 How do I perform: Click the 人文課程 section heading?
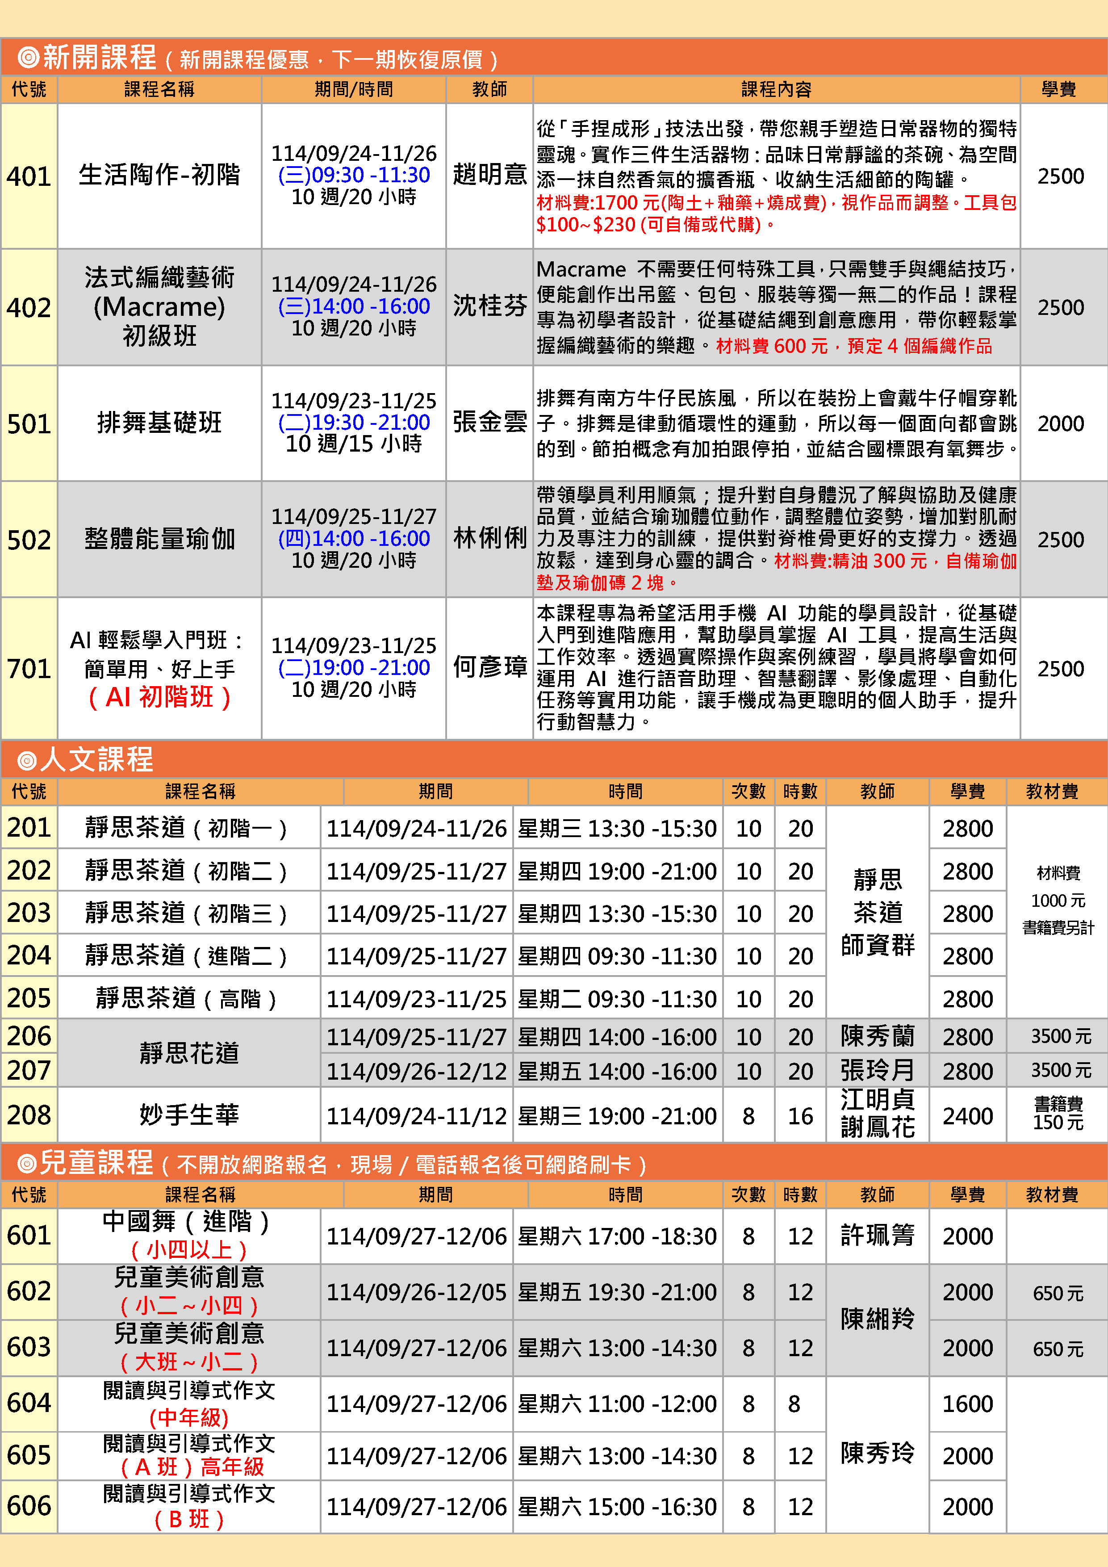85,759
